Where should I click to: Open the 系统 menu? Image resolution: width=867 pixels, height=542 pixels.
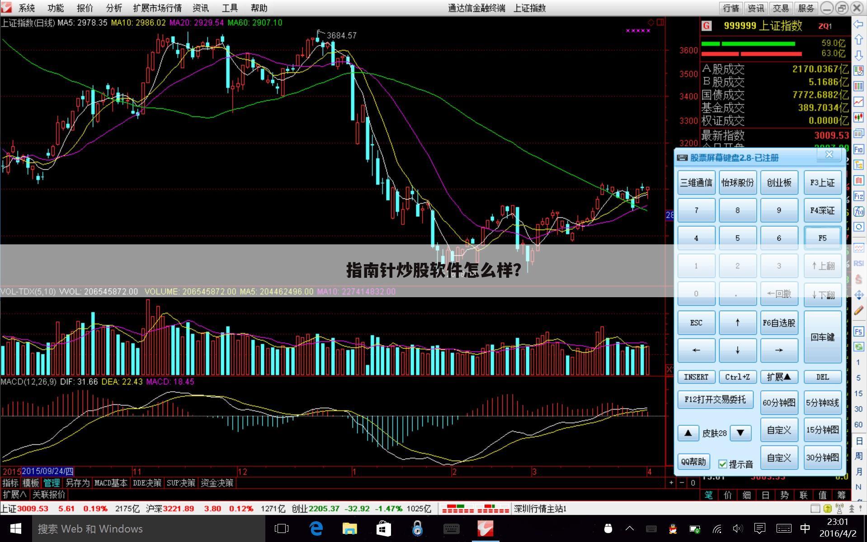tap(27, 8)
